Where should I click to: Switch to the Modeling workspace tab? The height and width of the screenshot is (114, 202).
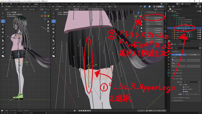(x=42, y=4)
